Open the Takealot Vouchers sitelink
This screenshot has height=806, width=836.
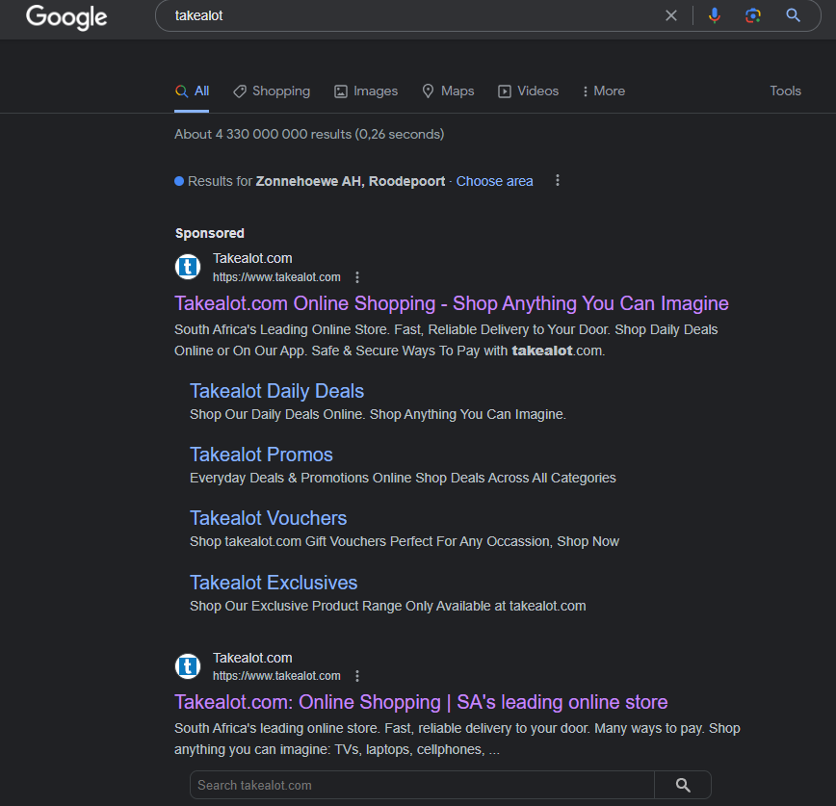(268, 518)
